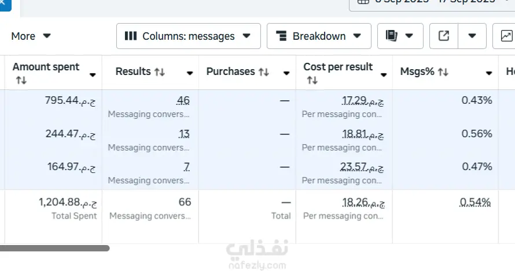Click the horizontal scrollbar under the table
The image size is (515, 271).
pos(55,249)
